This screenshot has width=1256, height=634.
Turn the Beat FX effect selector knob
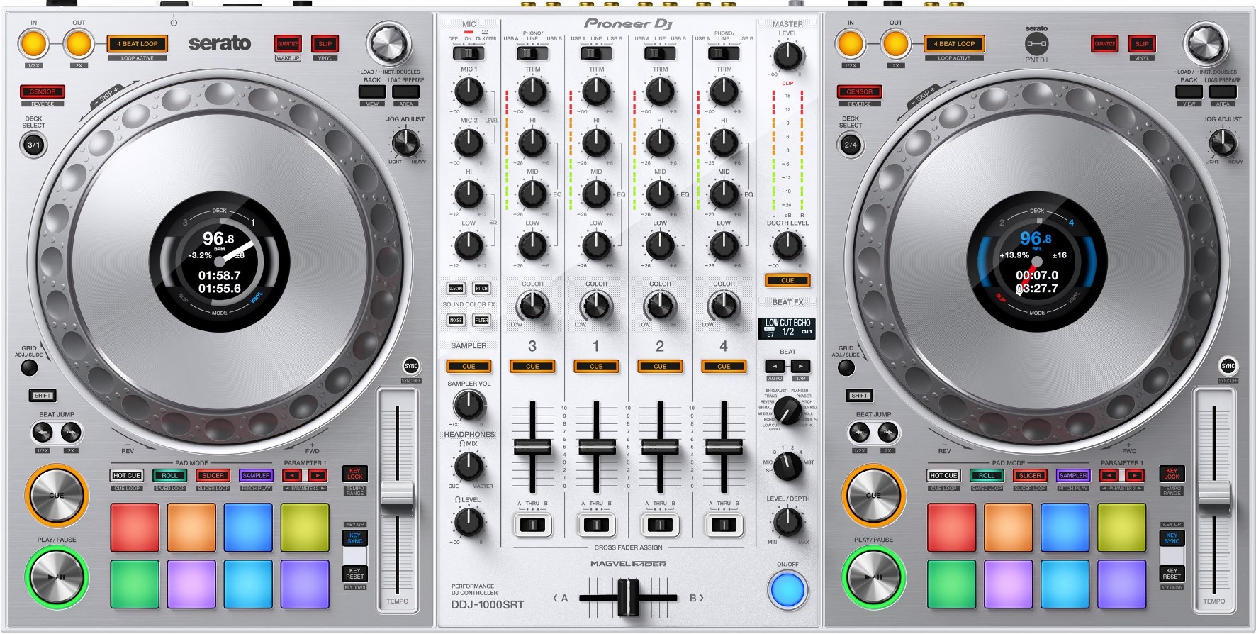(x=787, y=411)
